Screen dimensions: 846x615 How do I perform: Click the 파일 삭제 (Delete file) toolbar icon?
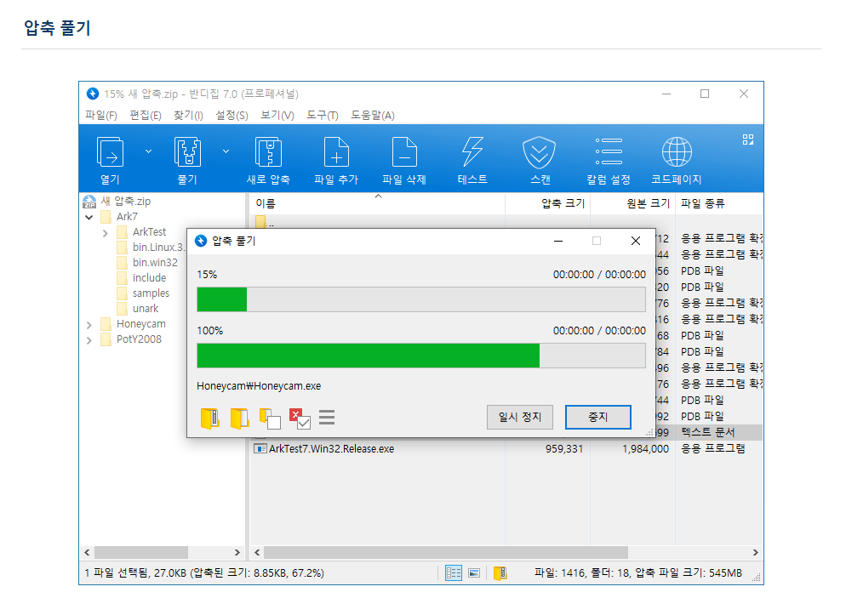[404, 152]
